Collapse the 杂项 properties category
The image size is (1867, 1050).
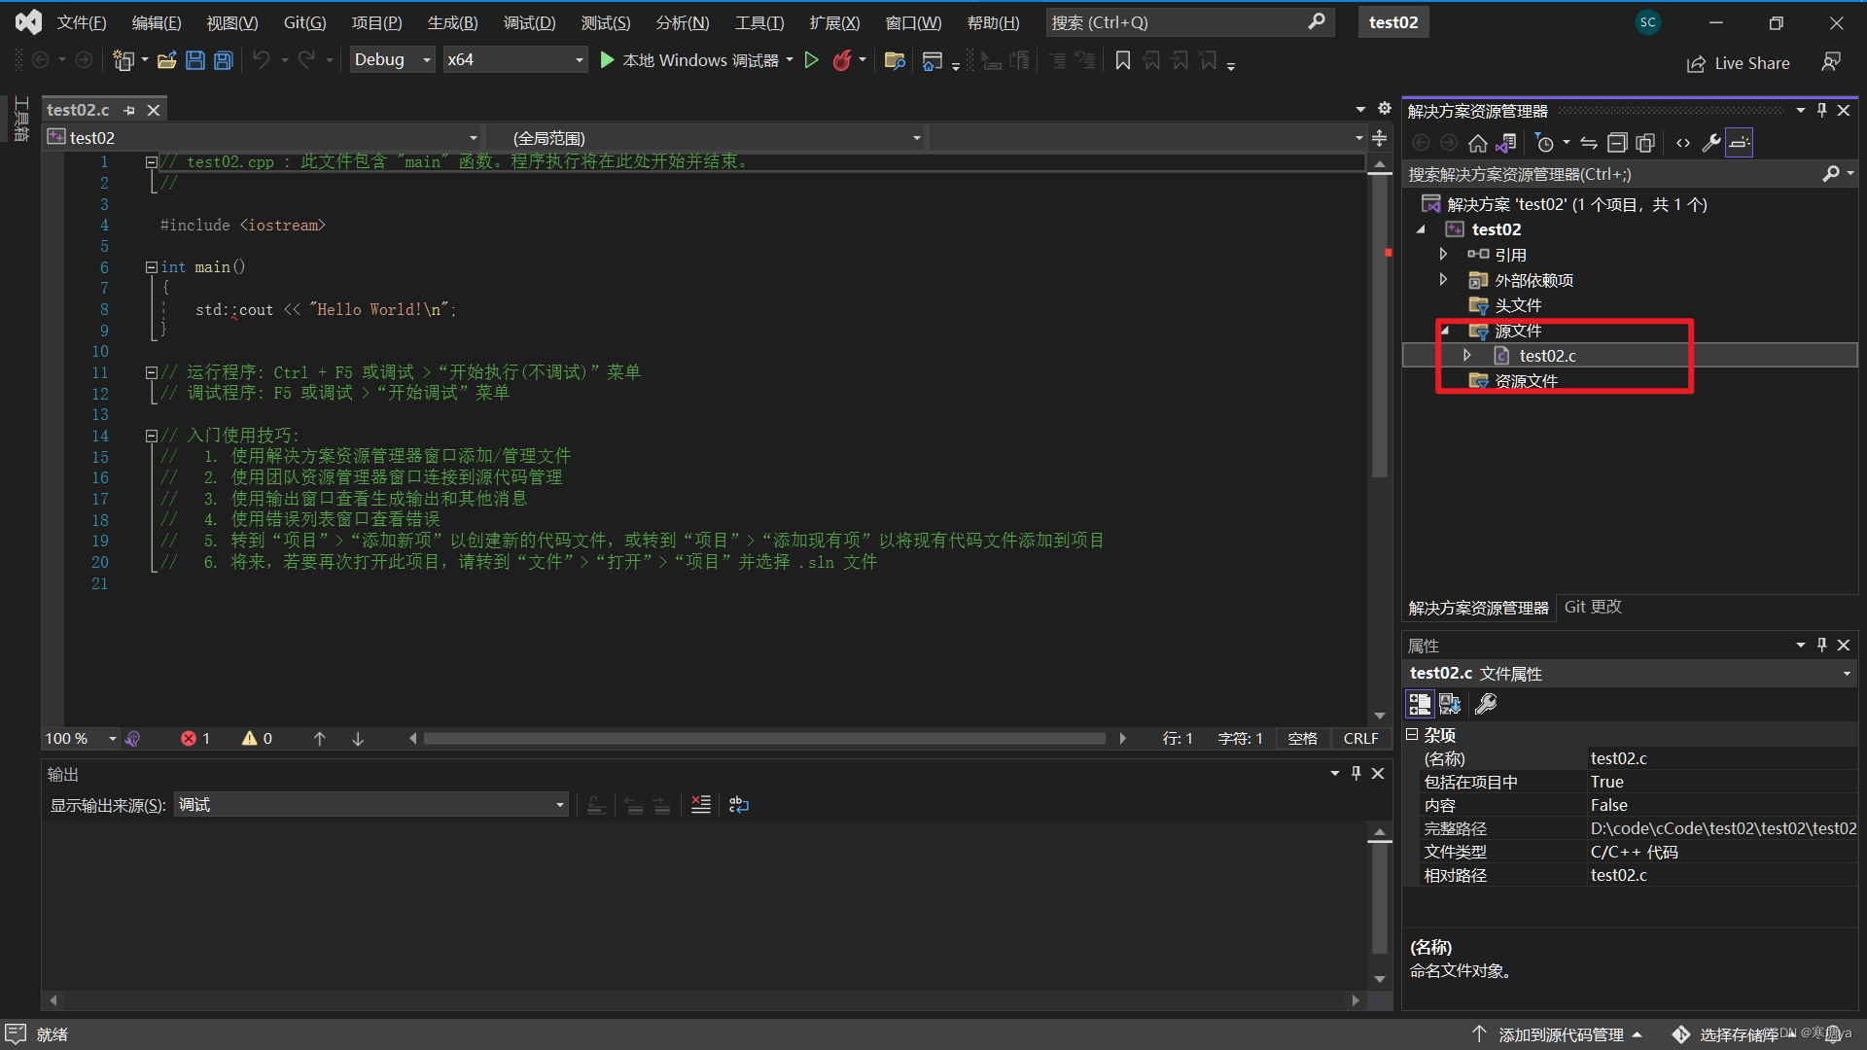[x=1413, y=735]
